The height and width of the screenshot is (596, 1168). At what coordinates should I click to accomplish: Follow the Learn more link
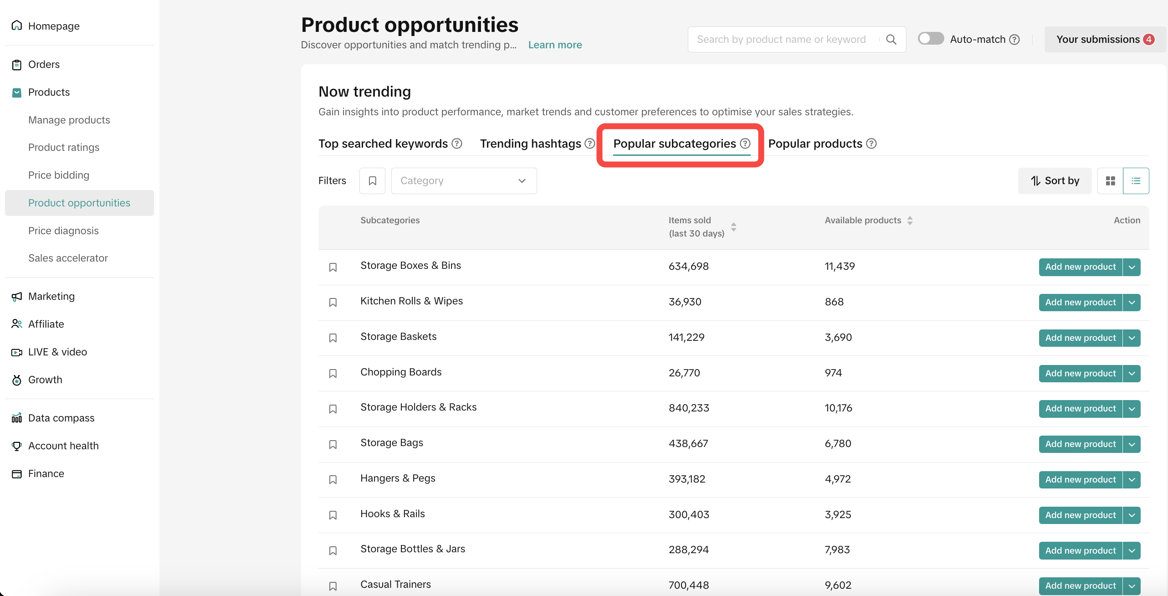click(x=555, y=45)
